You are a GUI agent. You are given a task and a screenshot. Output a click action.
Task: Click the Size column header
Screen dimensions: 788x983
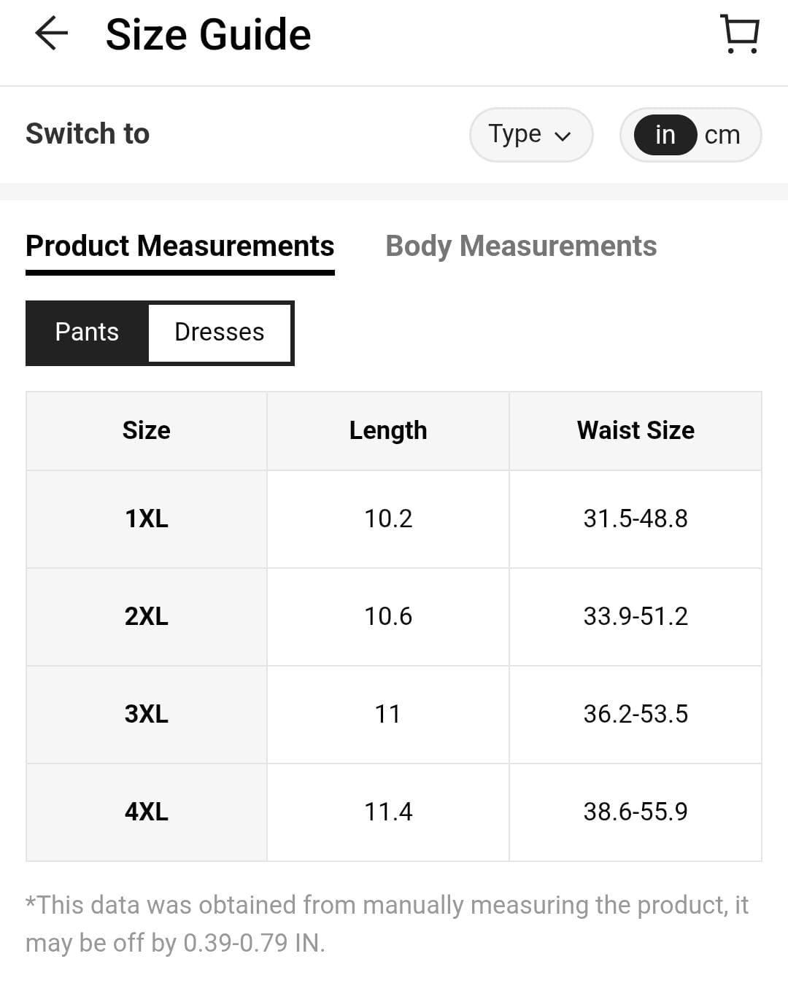coord(147,431)
